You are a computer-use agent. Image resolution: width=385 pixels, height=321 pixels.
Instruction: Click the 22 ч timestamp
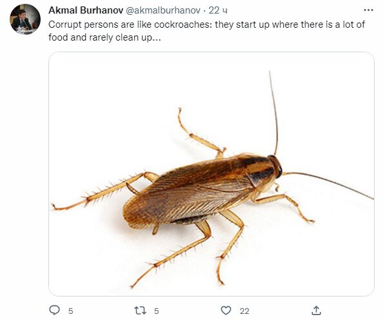218,10
